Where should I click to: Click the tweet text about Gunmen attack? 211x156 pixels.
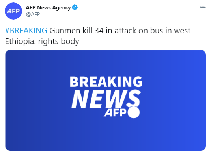[98, 36]
